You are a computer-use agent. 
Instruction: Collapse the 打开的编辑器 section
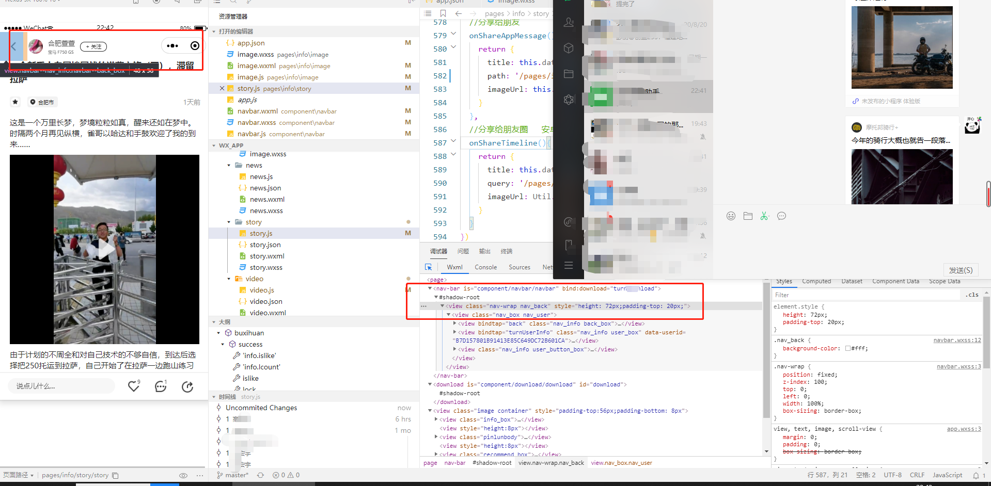(214, 31)
